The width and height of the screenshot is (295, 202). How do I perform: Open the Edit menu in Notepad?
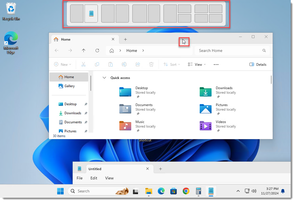94,178
